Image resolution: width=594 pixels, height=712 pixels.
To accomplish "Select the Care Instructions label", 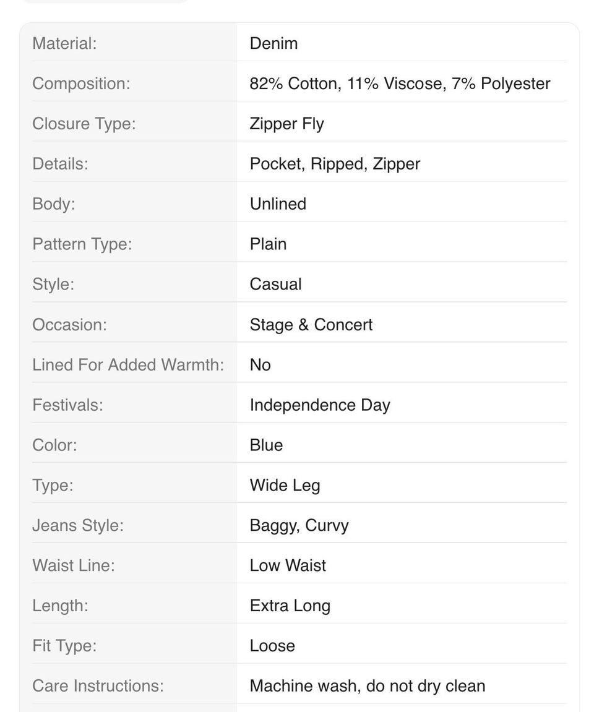I will point(98,686).
